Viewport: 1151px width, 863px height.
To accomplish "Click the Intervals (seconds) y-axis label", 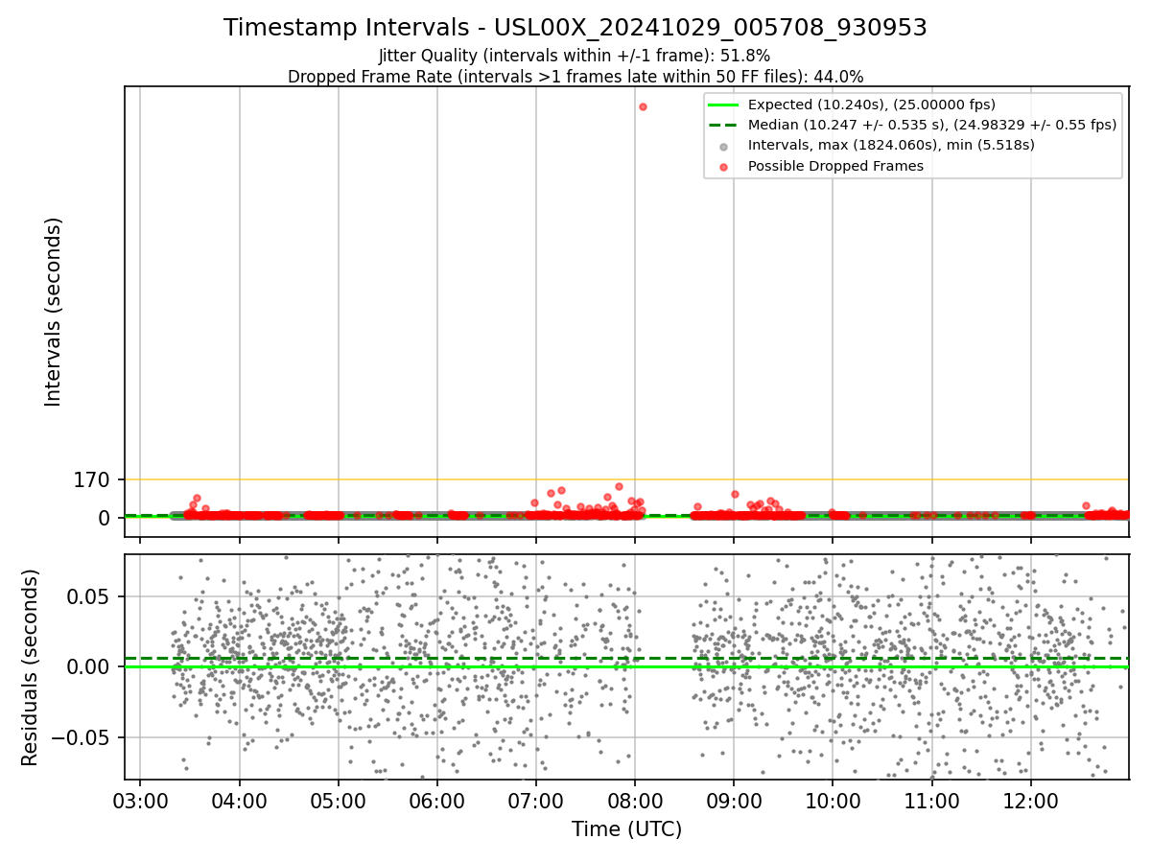I will tap(54, 311).
